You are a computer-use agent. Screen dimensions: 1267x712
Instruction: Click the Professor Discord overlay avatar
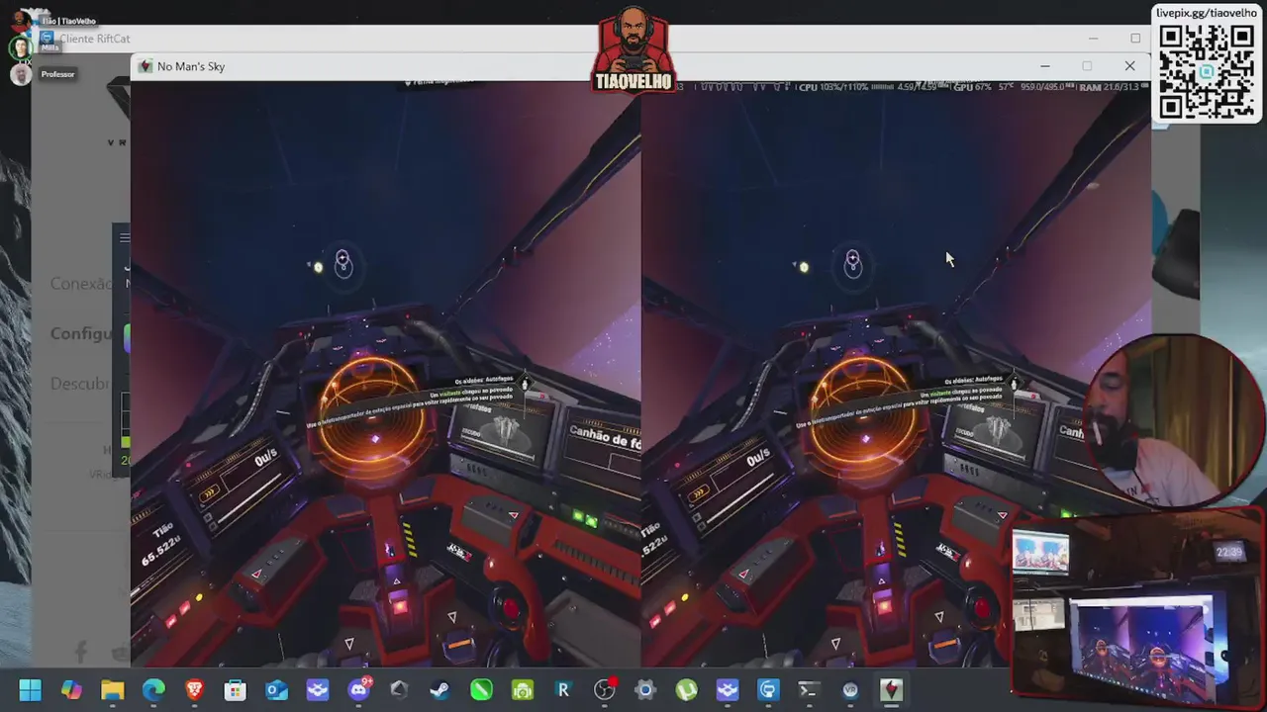19,74
